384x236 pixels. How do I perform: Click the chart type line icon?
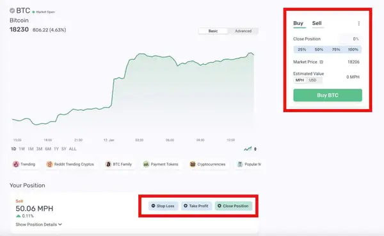click(x=248, y=149)
